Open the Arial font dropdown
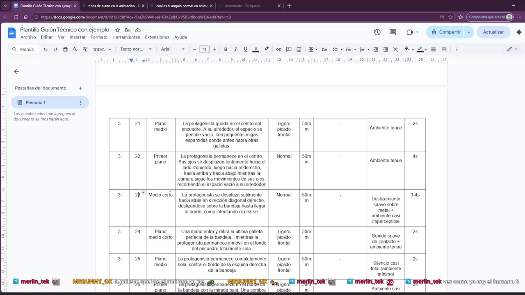The image size is (525, 295). [173, 49]
